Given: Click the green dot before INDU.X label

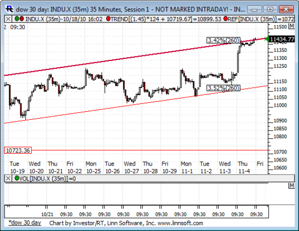Looking at the screenshot, I should (17, 18).
